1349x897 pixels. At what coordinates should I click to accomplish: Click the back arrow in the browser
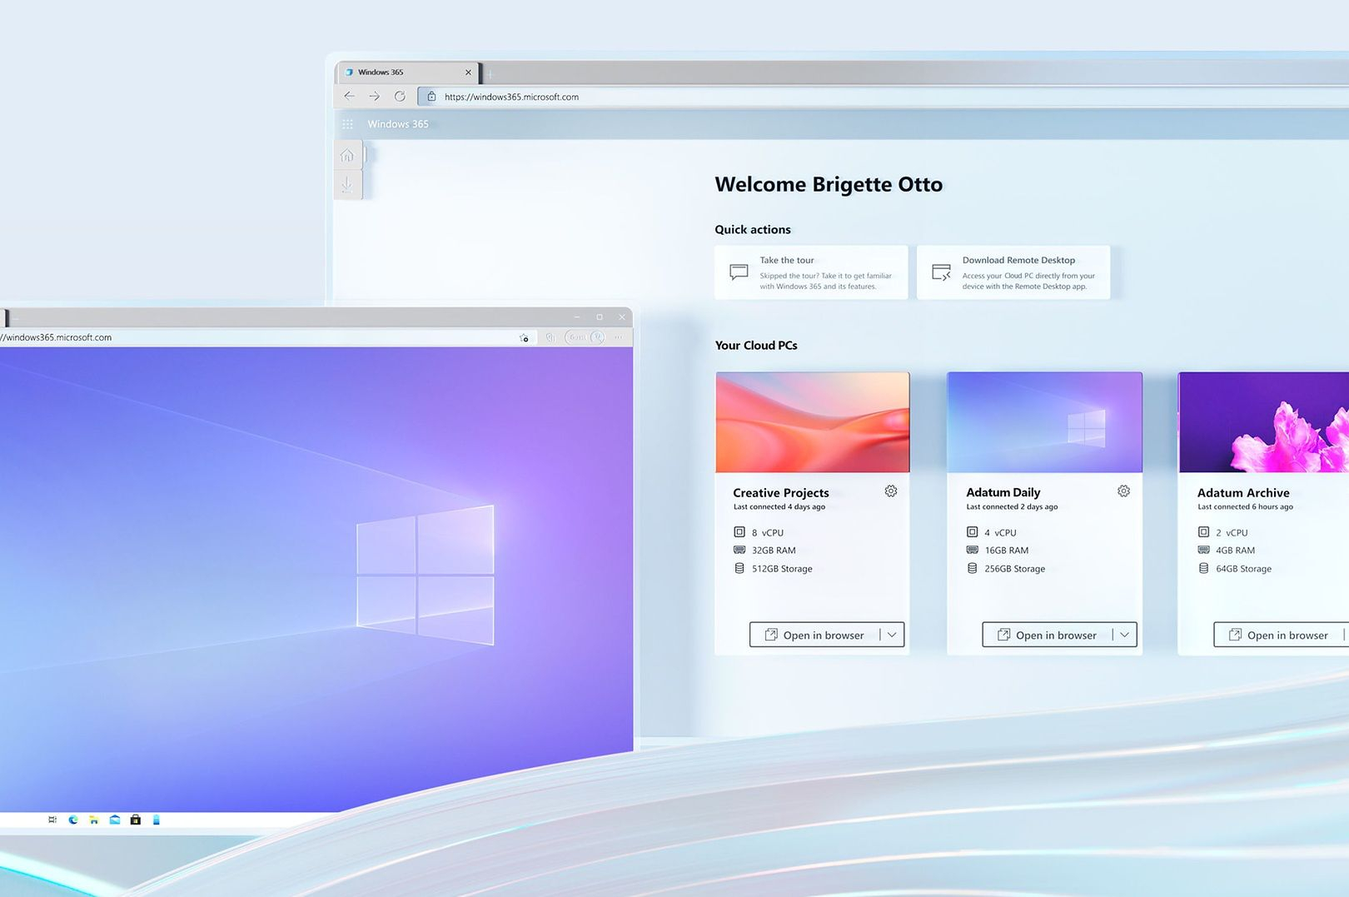pos(350,96)
